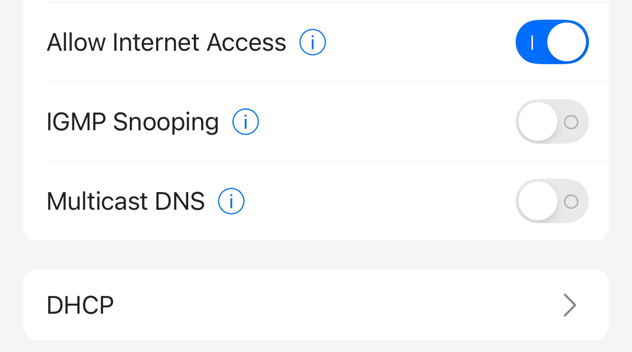Select the DHCP text label
This screenshot has width=632, height=352.
click(x=80, y=305)
